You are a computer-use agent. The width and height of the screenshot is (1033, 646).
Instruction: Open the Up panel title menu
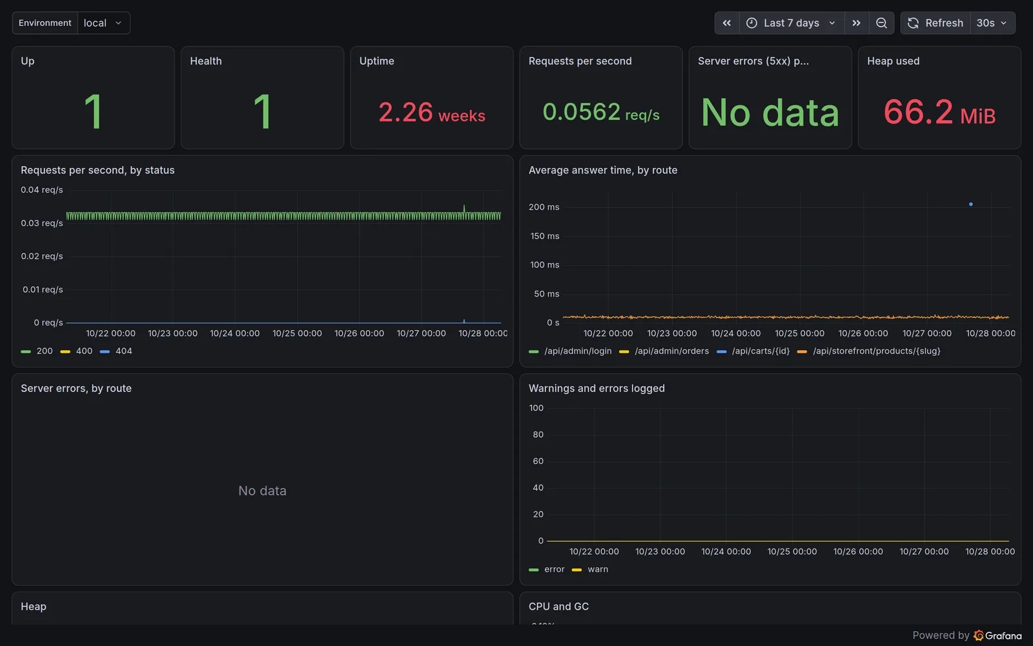pyautogui.click(x=28, y=61)
